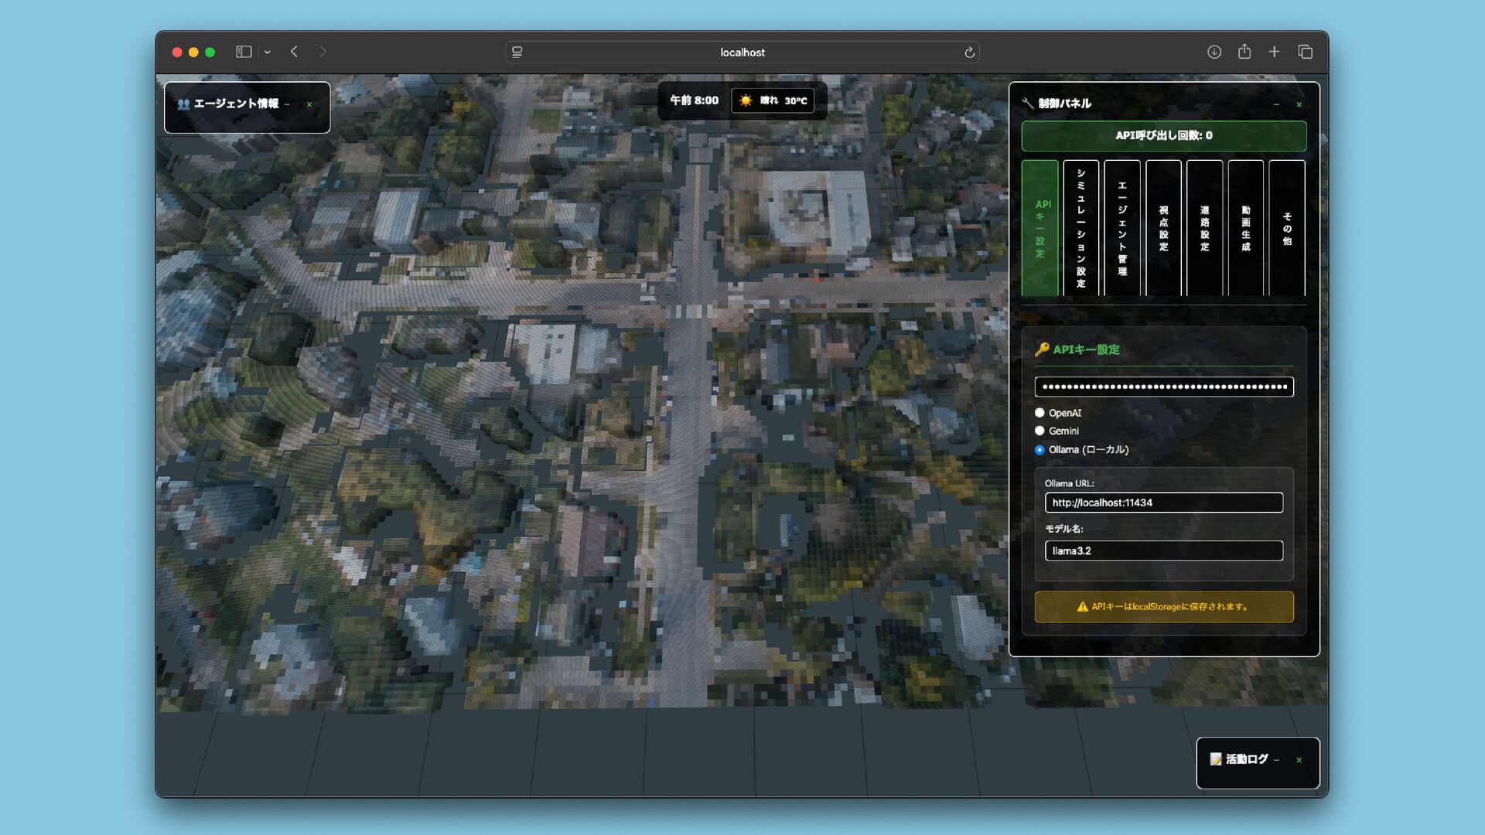The height and width of the screenshot is (835, 1485).
Task: Click the page settings icon in address bar
Action: [517, 53]
